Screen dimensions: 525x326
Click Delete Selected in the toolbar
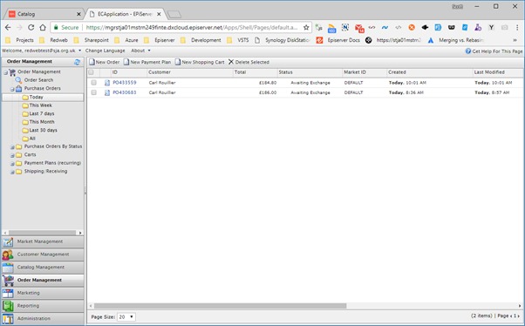pos(249,62)
